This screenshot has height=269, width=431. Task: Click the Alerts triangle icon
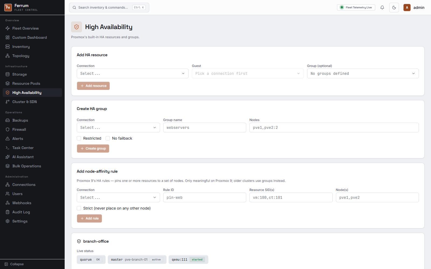pos(8,139)
